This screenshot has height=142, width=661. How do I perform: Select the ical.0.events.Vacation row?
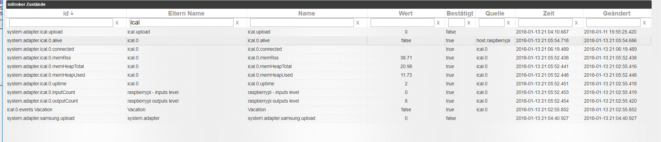pos(329,110)
